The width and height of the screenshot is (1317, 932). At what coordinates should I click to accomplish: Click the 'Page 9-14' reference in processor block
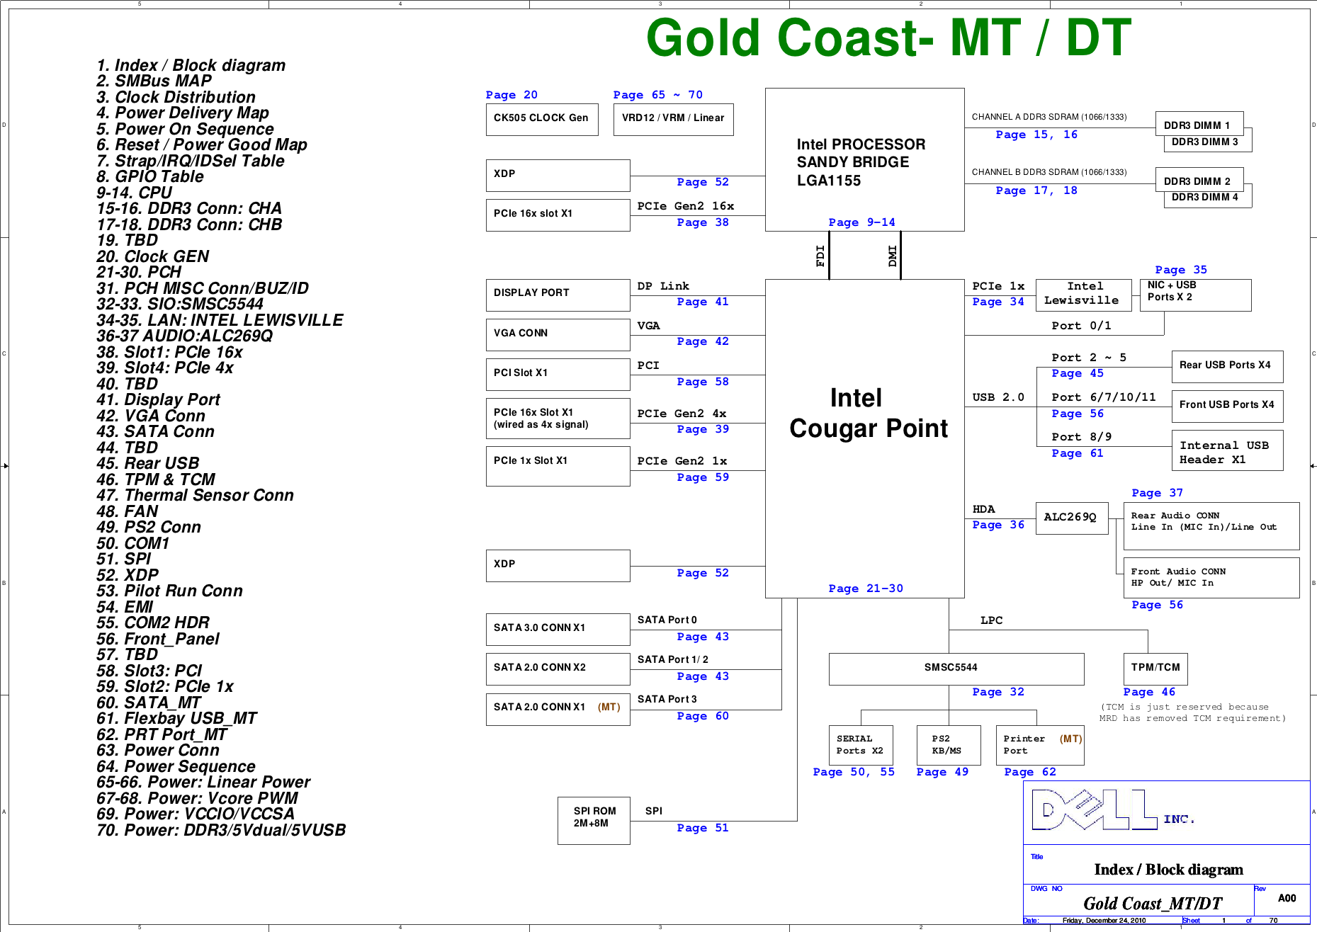click(x=861, y=222)
